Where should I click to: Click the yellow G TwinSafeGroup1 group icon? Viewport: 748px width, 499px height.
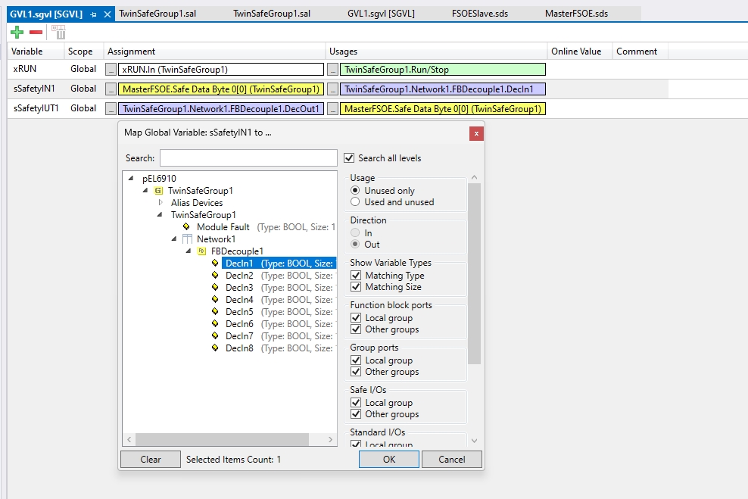(158, 191)
